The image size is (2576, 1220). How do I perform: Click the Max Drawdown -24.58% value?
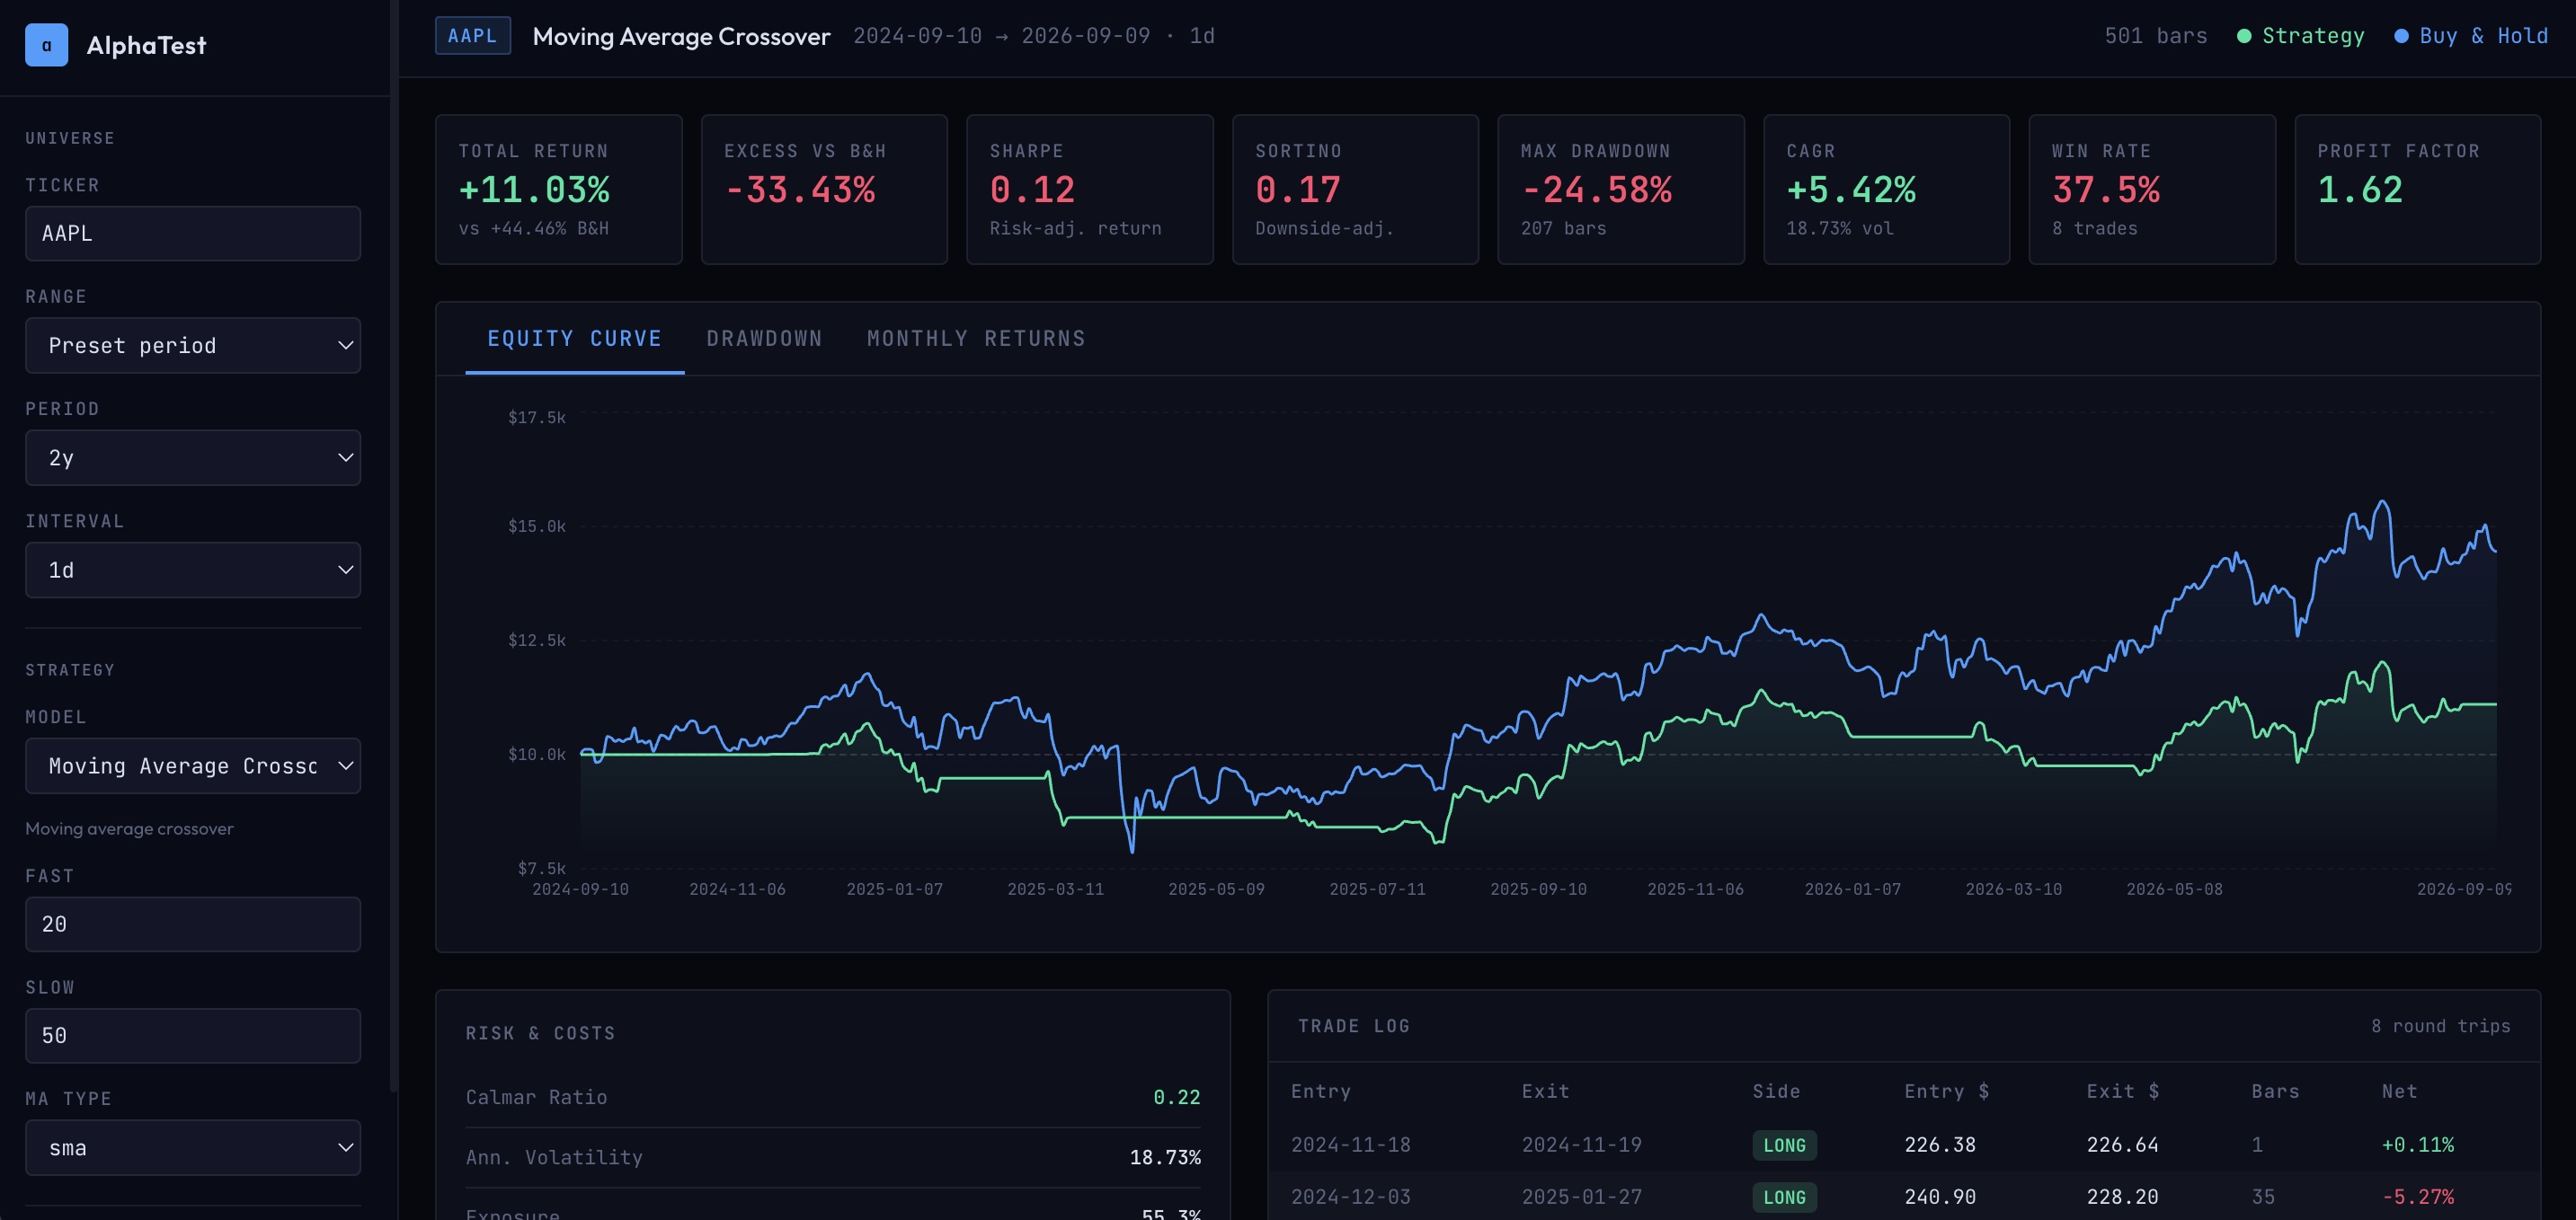click(x=1597, y=190)
